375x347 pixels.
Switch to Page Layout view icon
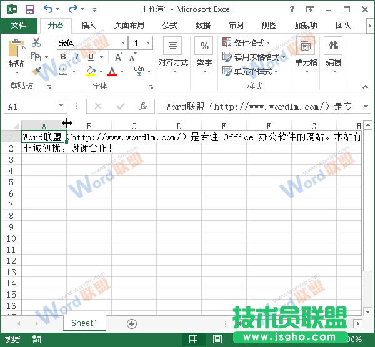coord(217,339)
